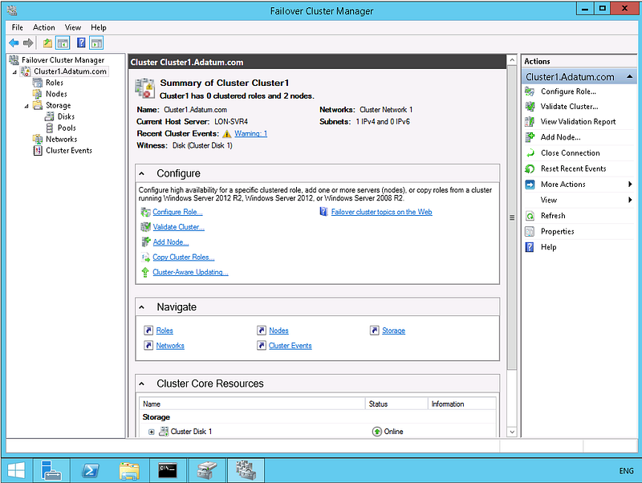Click the scroll down arrow of summary pane
Image resolution: width=642 pixels, height=483 pixels.
click(512, 432)
